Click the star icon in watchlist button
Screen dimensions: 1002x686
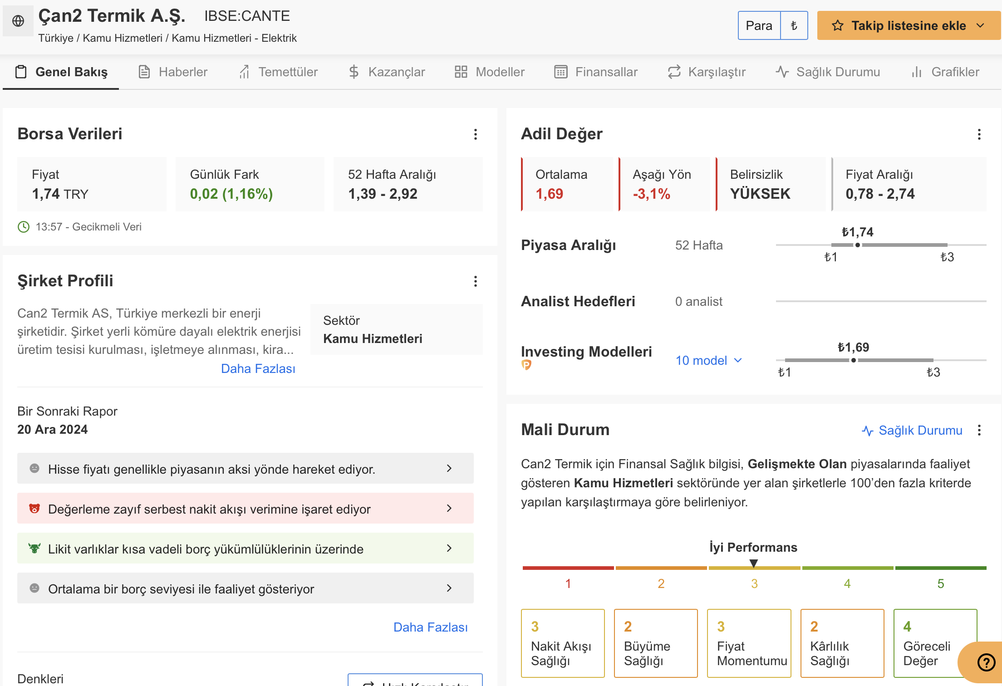point(837,25)
